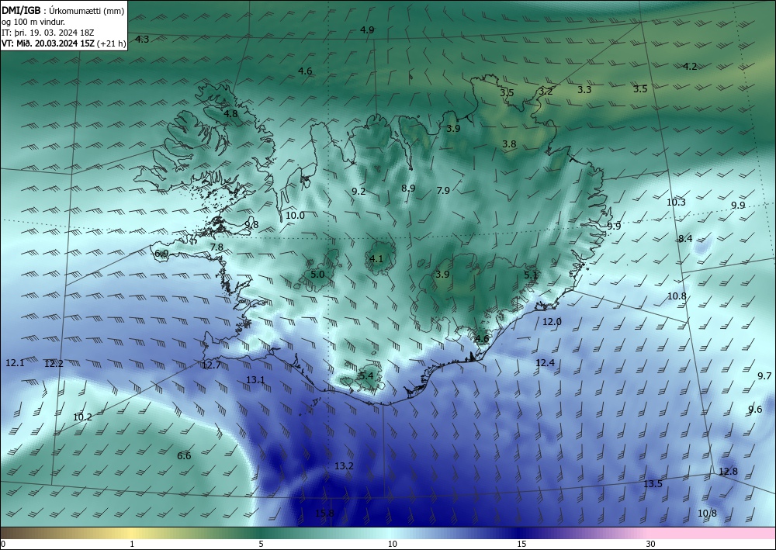Click the color scale label 1

point(132,544)
